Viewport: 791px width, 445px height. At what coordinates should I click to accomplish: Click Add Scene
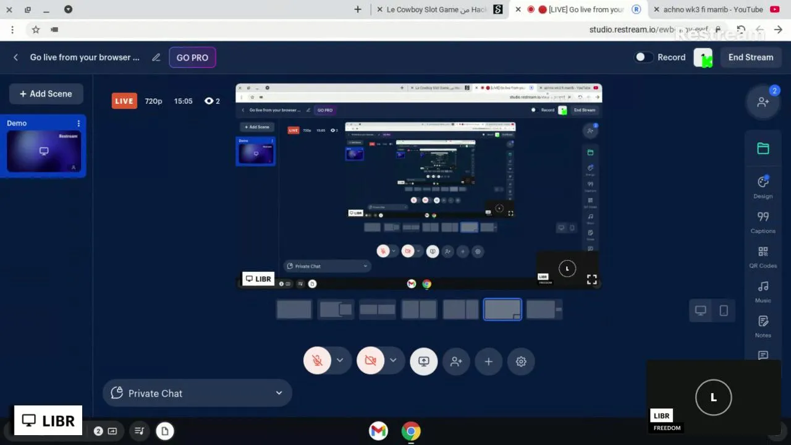(46, 94)
